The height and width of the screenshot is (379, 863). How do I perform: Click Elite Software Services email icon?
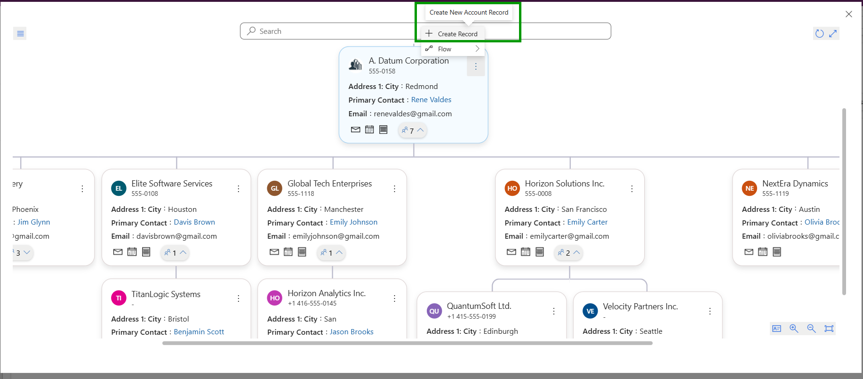pos(118,252)
